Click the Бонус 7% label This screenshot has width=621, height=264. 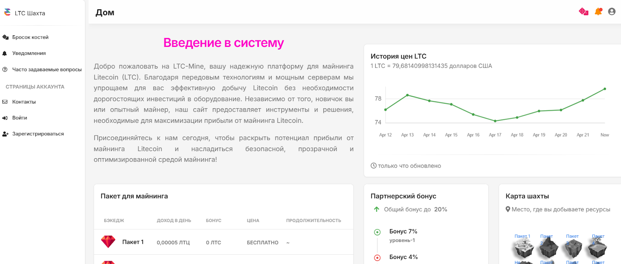[403, 231]
